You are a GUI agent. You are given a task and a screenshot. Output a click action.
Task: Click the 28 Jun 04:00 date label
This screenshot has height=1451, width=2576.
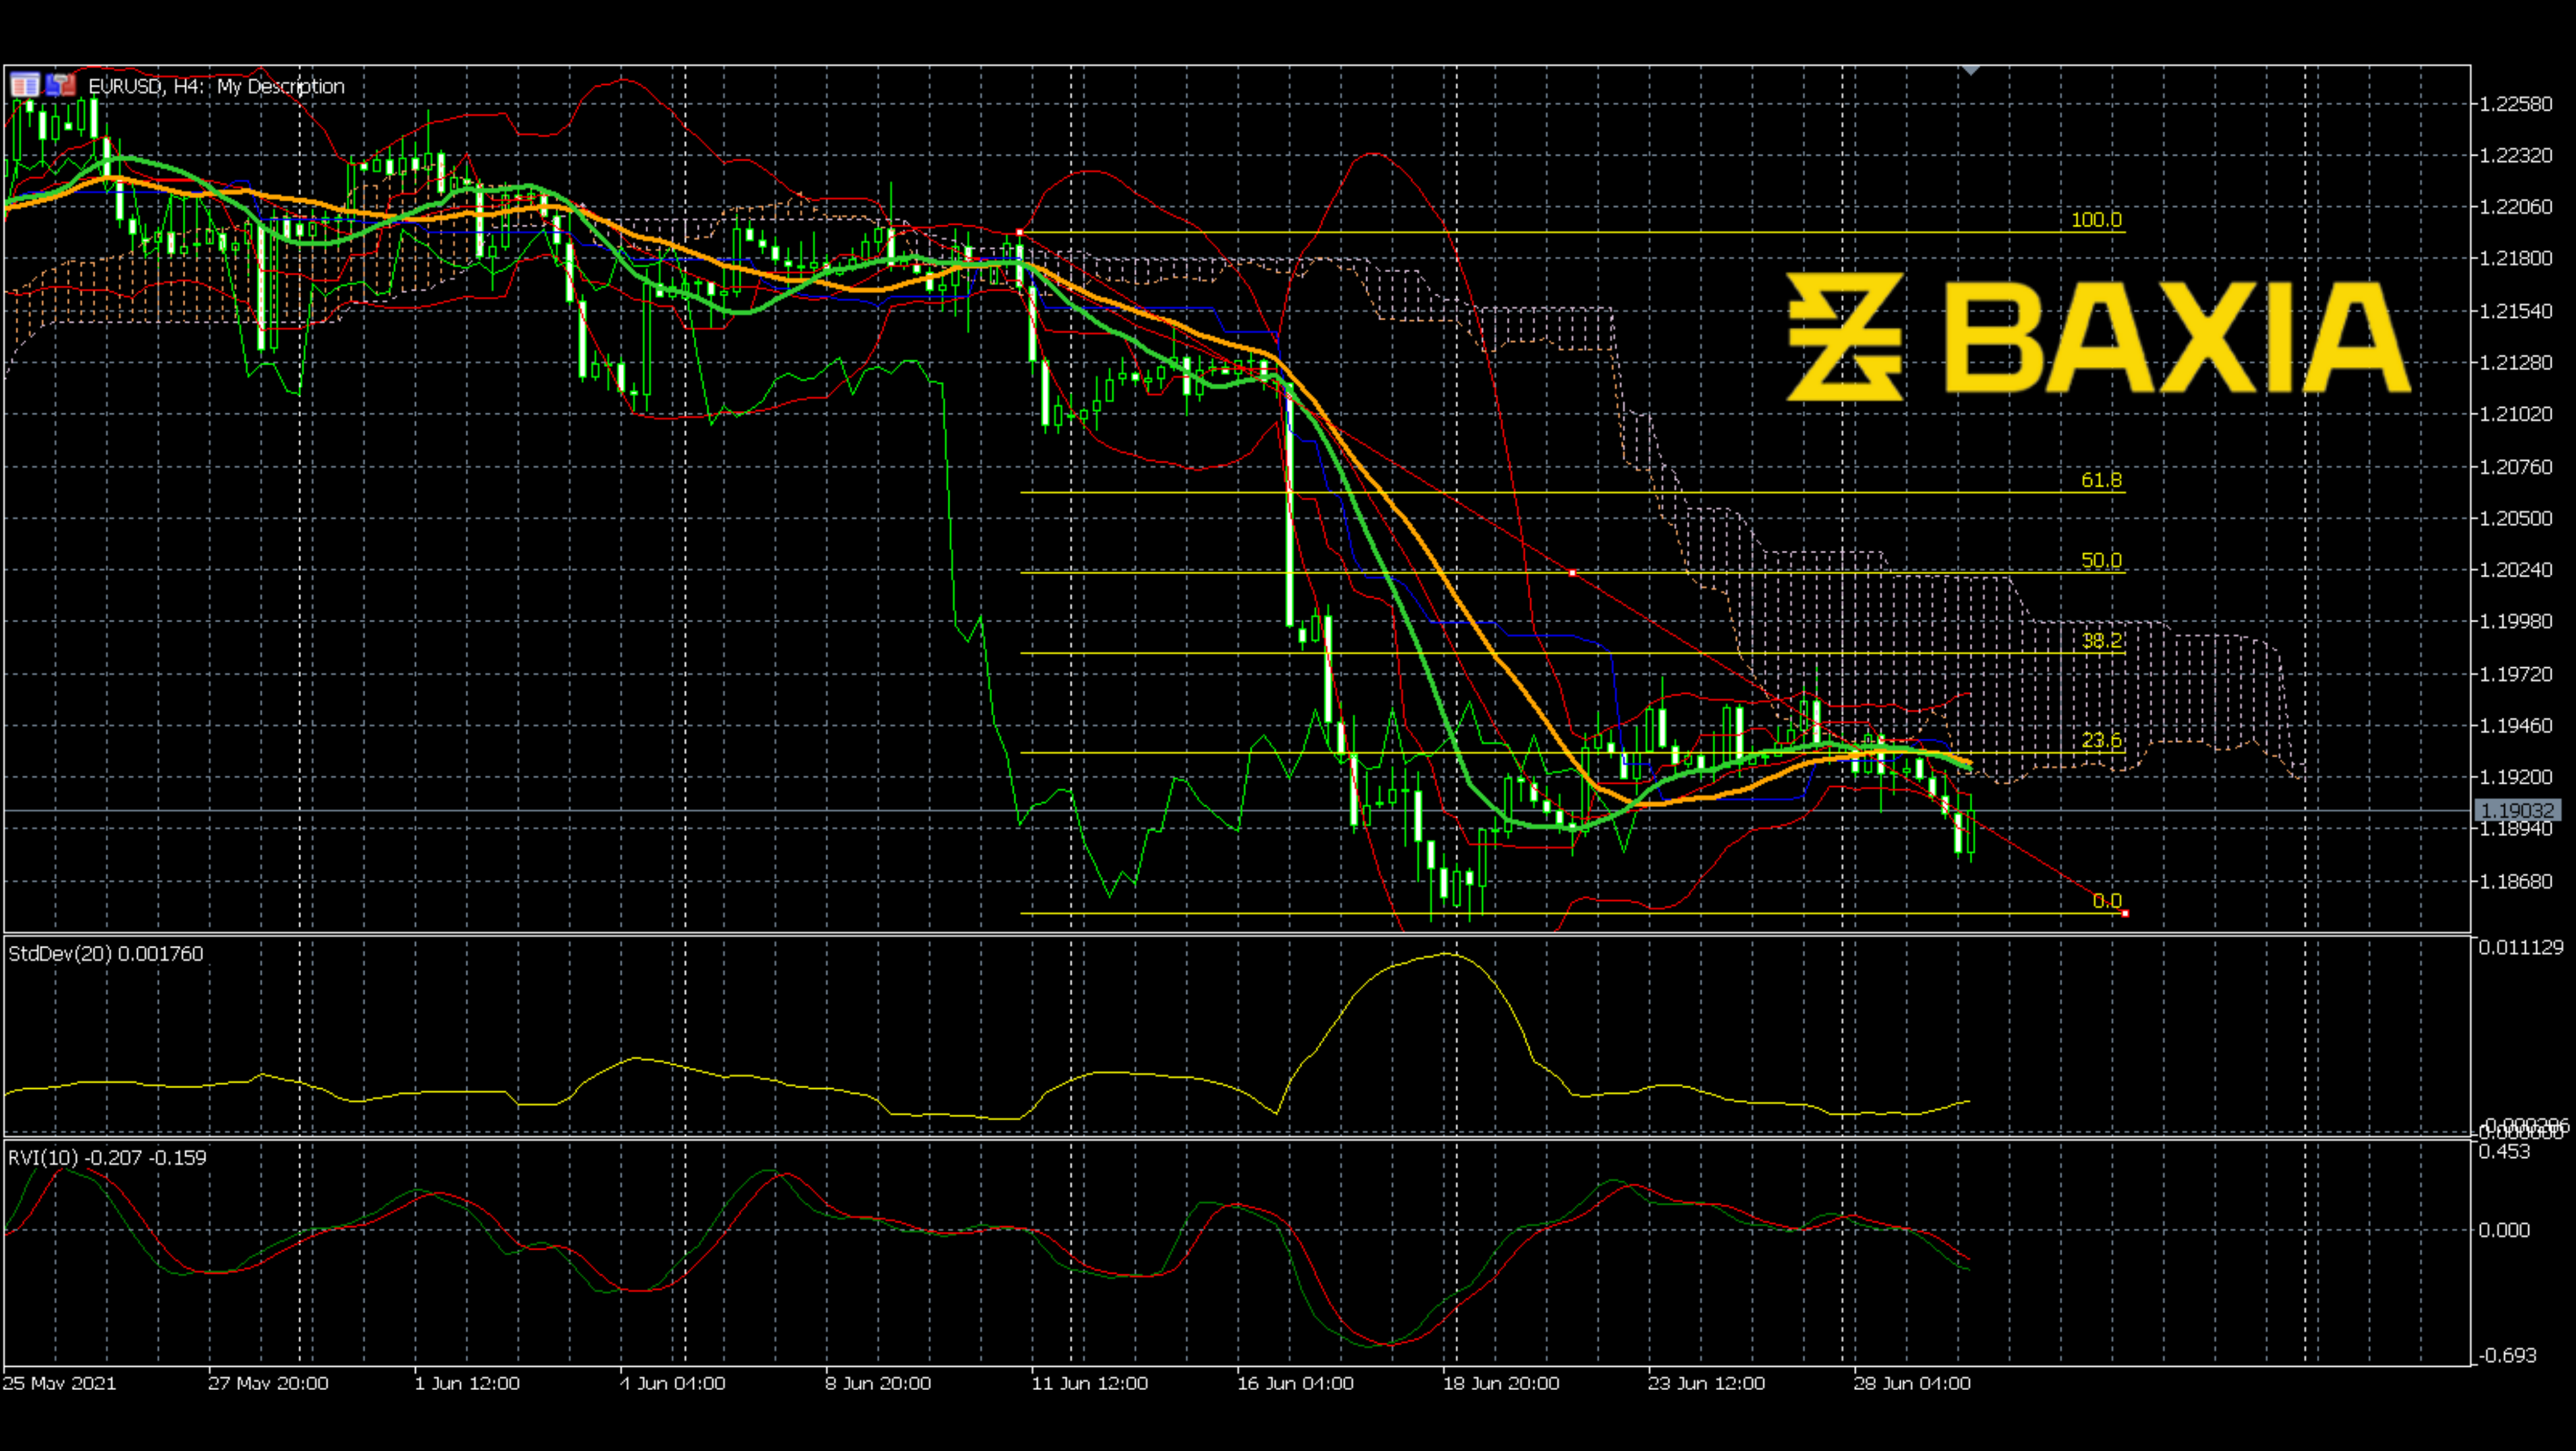point(1912,1383)
